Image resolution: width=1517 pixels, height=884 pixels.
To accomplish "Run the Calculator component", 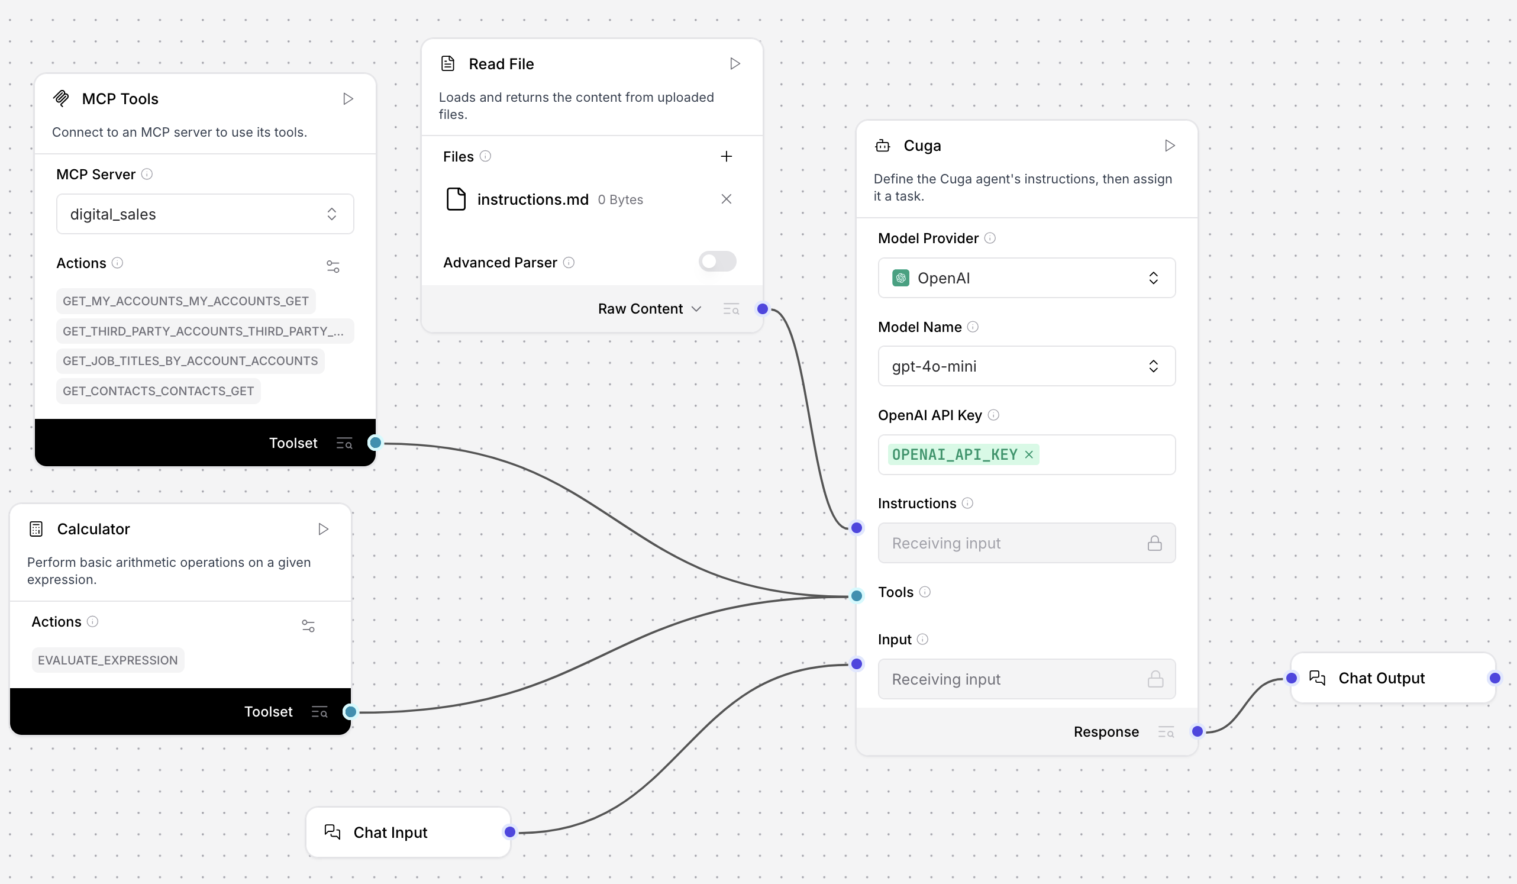I will (323, 529).
